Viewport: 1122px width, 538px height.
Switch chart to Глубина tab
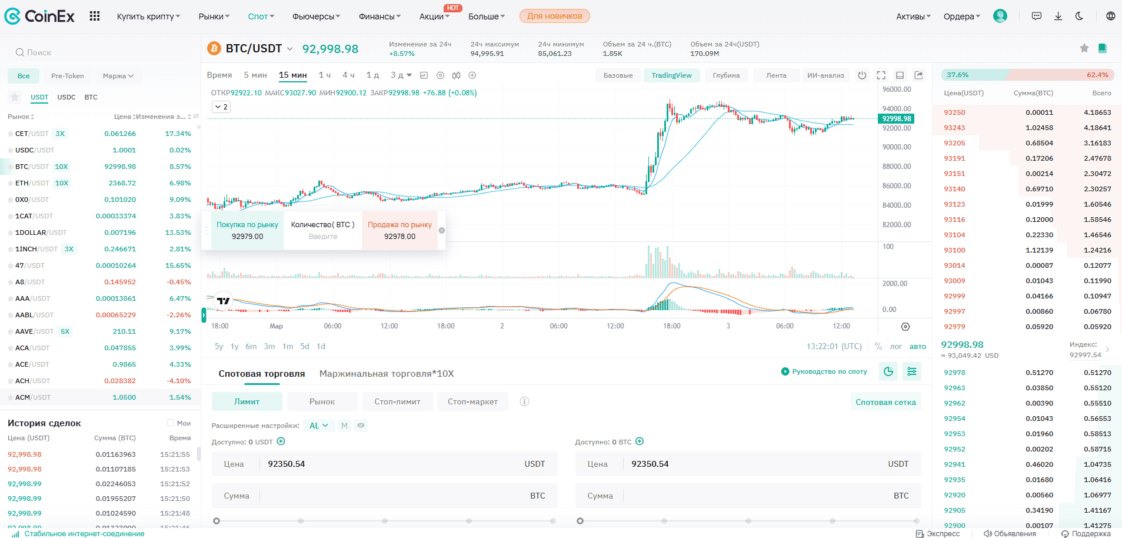coord(726,75)
